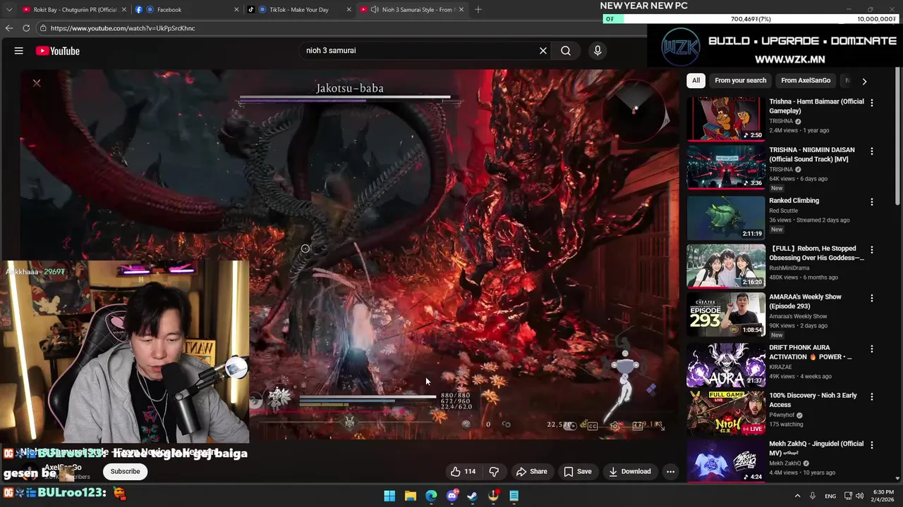
Task: Select the From your search chip
Action: (740, 80)
